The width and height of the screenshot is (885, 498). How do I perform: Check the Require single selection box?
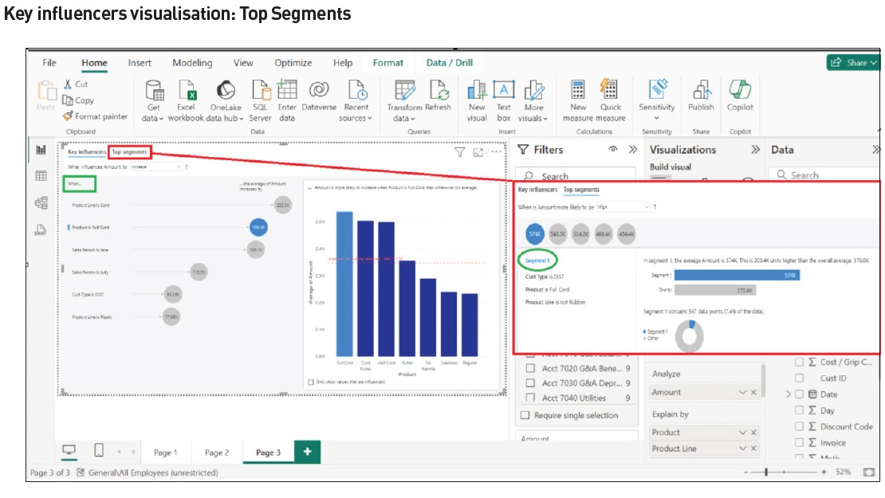click(525, 415)
